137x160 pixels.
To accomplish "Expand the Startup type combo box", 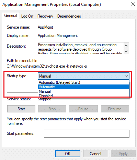I will (x=83, y=76).
